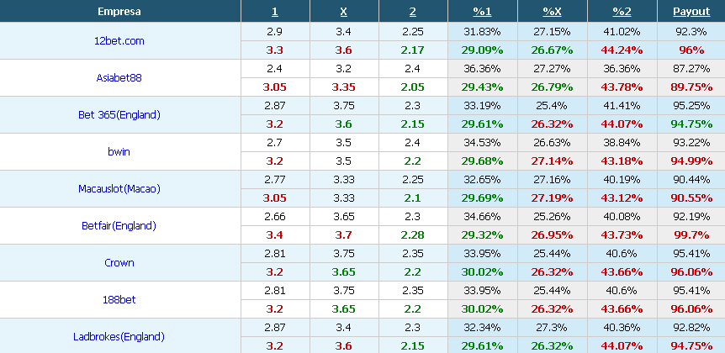Viewport: 725px width, 353px height.
Task: Sort by the 1 column header
Action: [x=275, y=12]
